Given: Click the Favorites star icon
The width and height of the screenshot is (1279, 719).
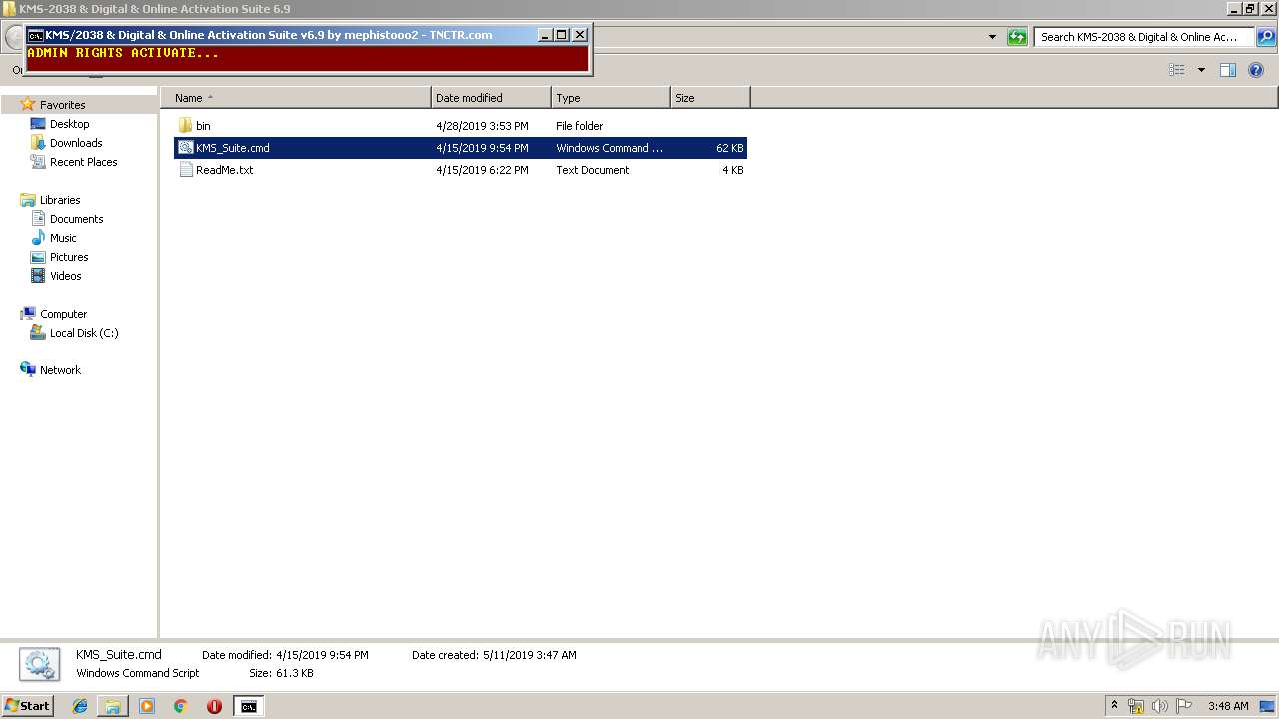Looking at the screenshot, I should tap(28, 105).
